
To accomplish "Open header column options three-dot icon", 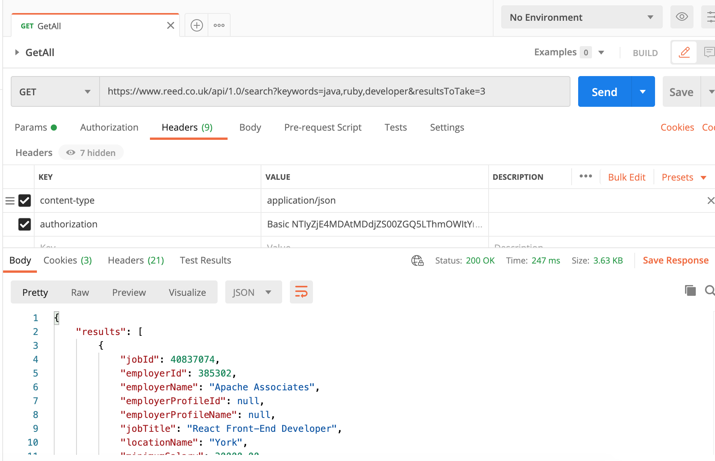I will coord(586,176).
